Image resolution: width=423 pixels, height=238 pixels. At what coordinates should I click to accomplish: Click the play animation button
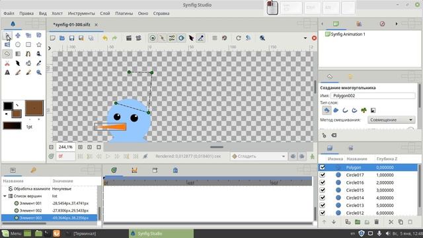(x=108, y=156)
